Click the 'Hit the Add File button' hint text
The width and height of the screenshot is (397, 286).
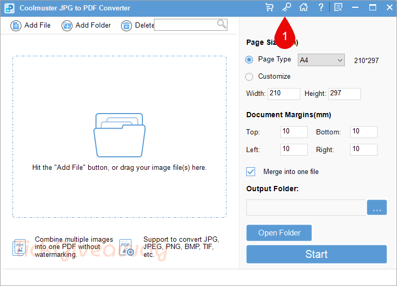119,168
